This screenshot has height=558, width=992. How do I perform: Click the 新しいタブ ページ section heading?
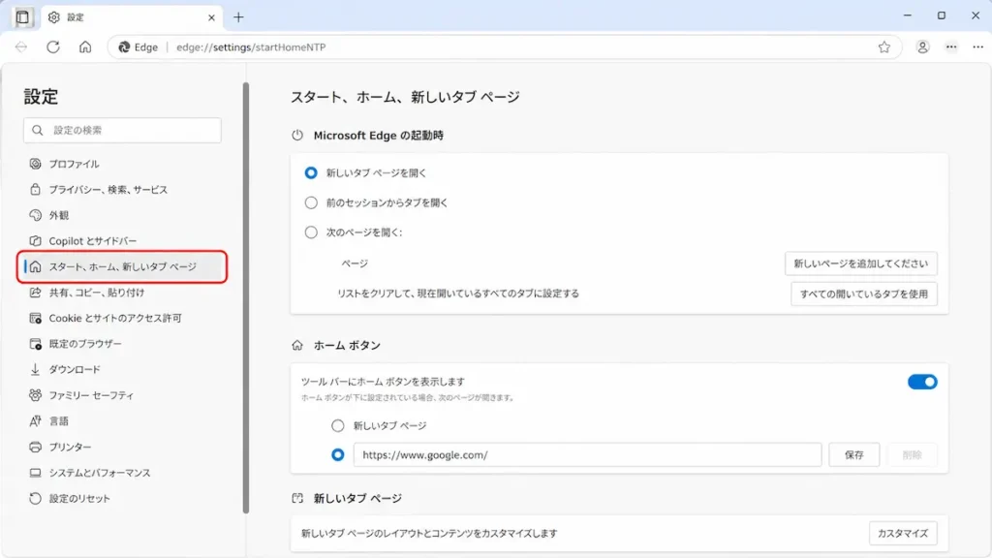[357, 499]
